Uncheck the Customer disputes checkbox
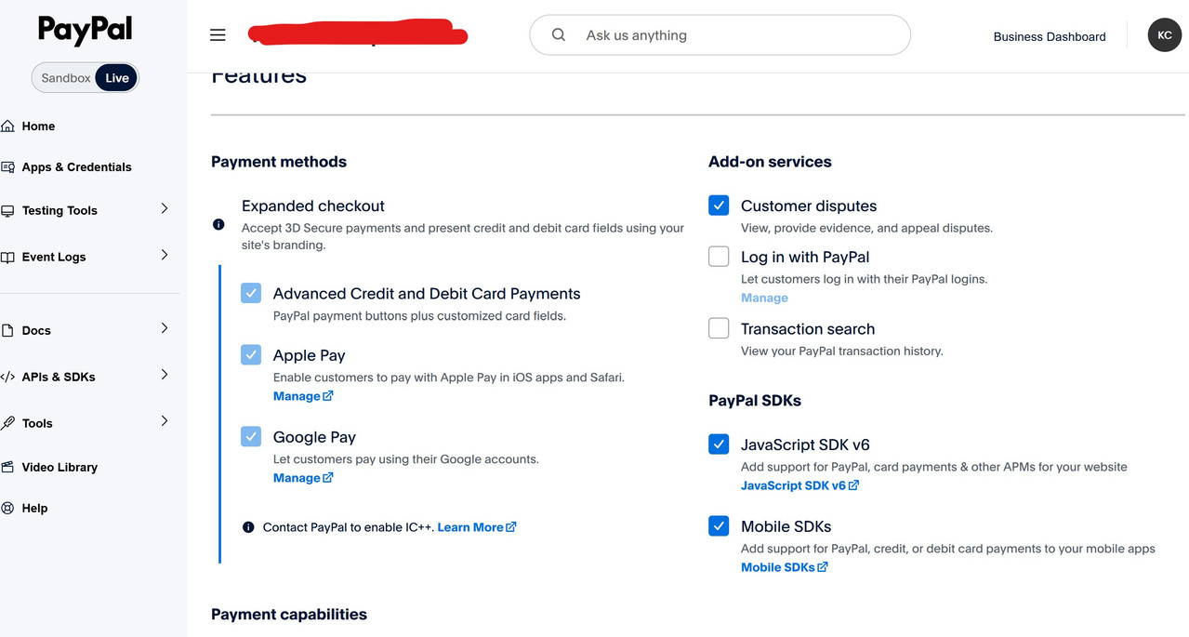Image resolution: width=1189 pixels, height=637 pixels. pyautogui.click(x=719, y=206)
